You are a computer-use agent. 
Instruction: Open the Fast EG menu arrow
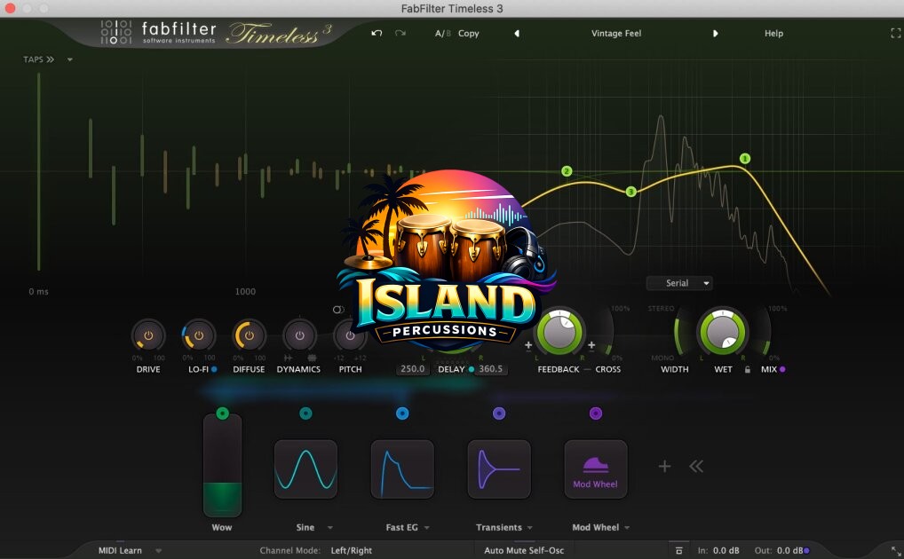[x=427, y=527]
